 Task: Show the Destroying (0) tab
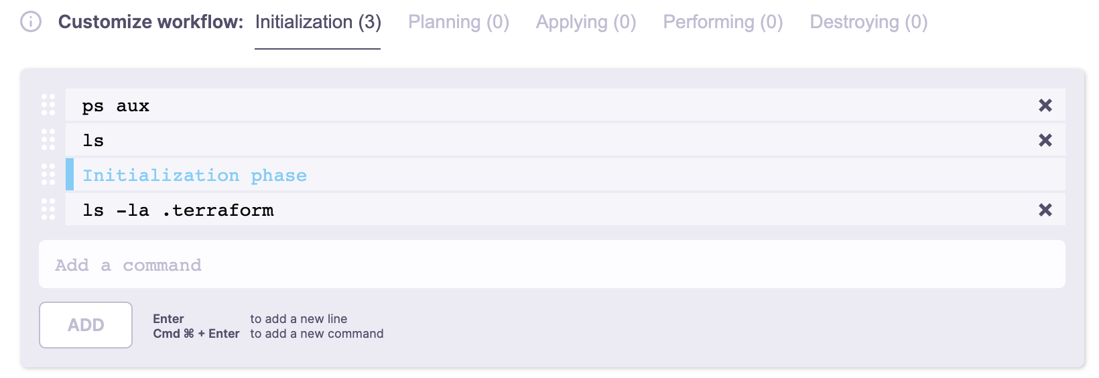pos(868,22)
